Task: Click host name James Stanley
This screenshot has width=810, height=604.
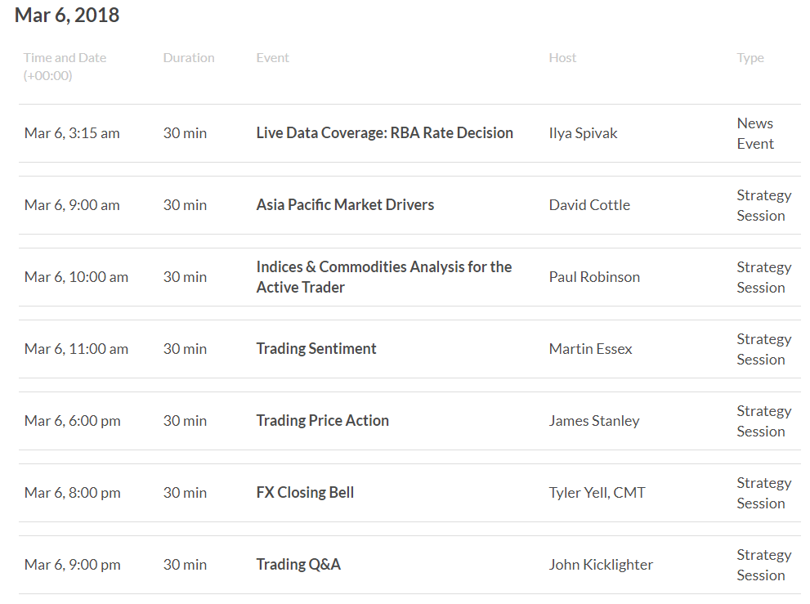Action: tap(594, 421)
